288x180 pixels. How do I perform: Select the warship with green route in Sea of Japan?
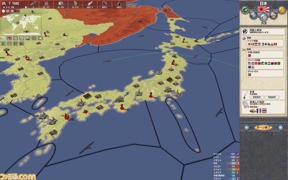(106, 61)
